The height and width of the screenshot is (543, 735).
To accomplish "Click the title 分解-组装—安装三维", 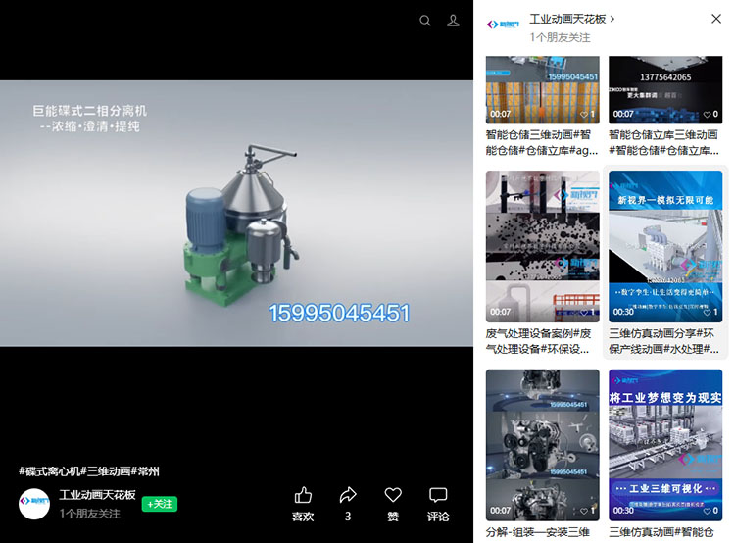I will point(538,532).
